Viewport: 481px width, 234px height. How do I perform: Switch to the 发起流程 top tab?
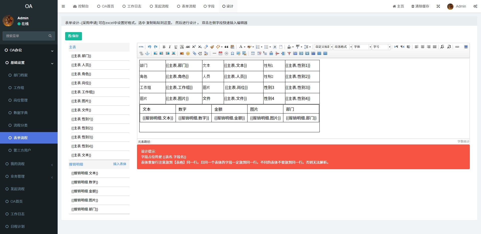159,6
